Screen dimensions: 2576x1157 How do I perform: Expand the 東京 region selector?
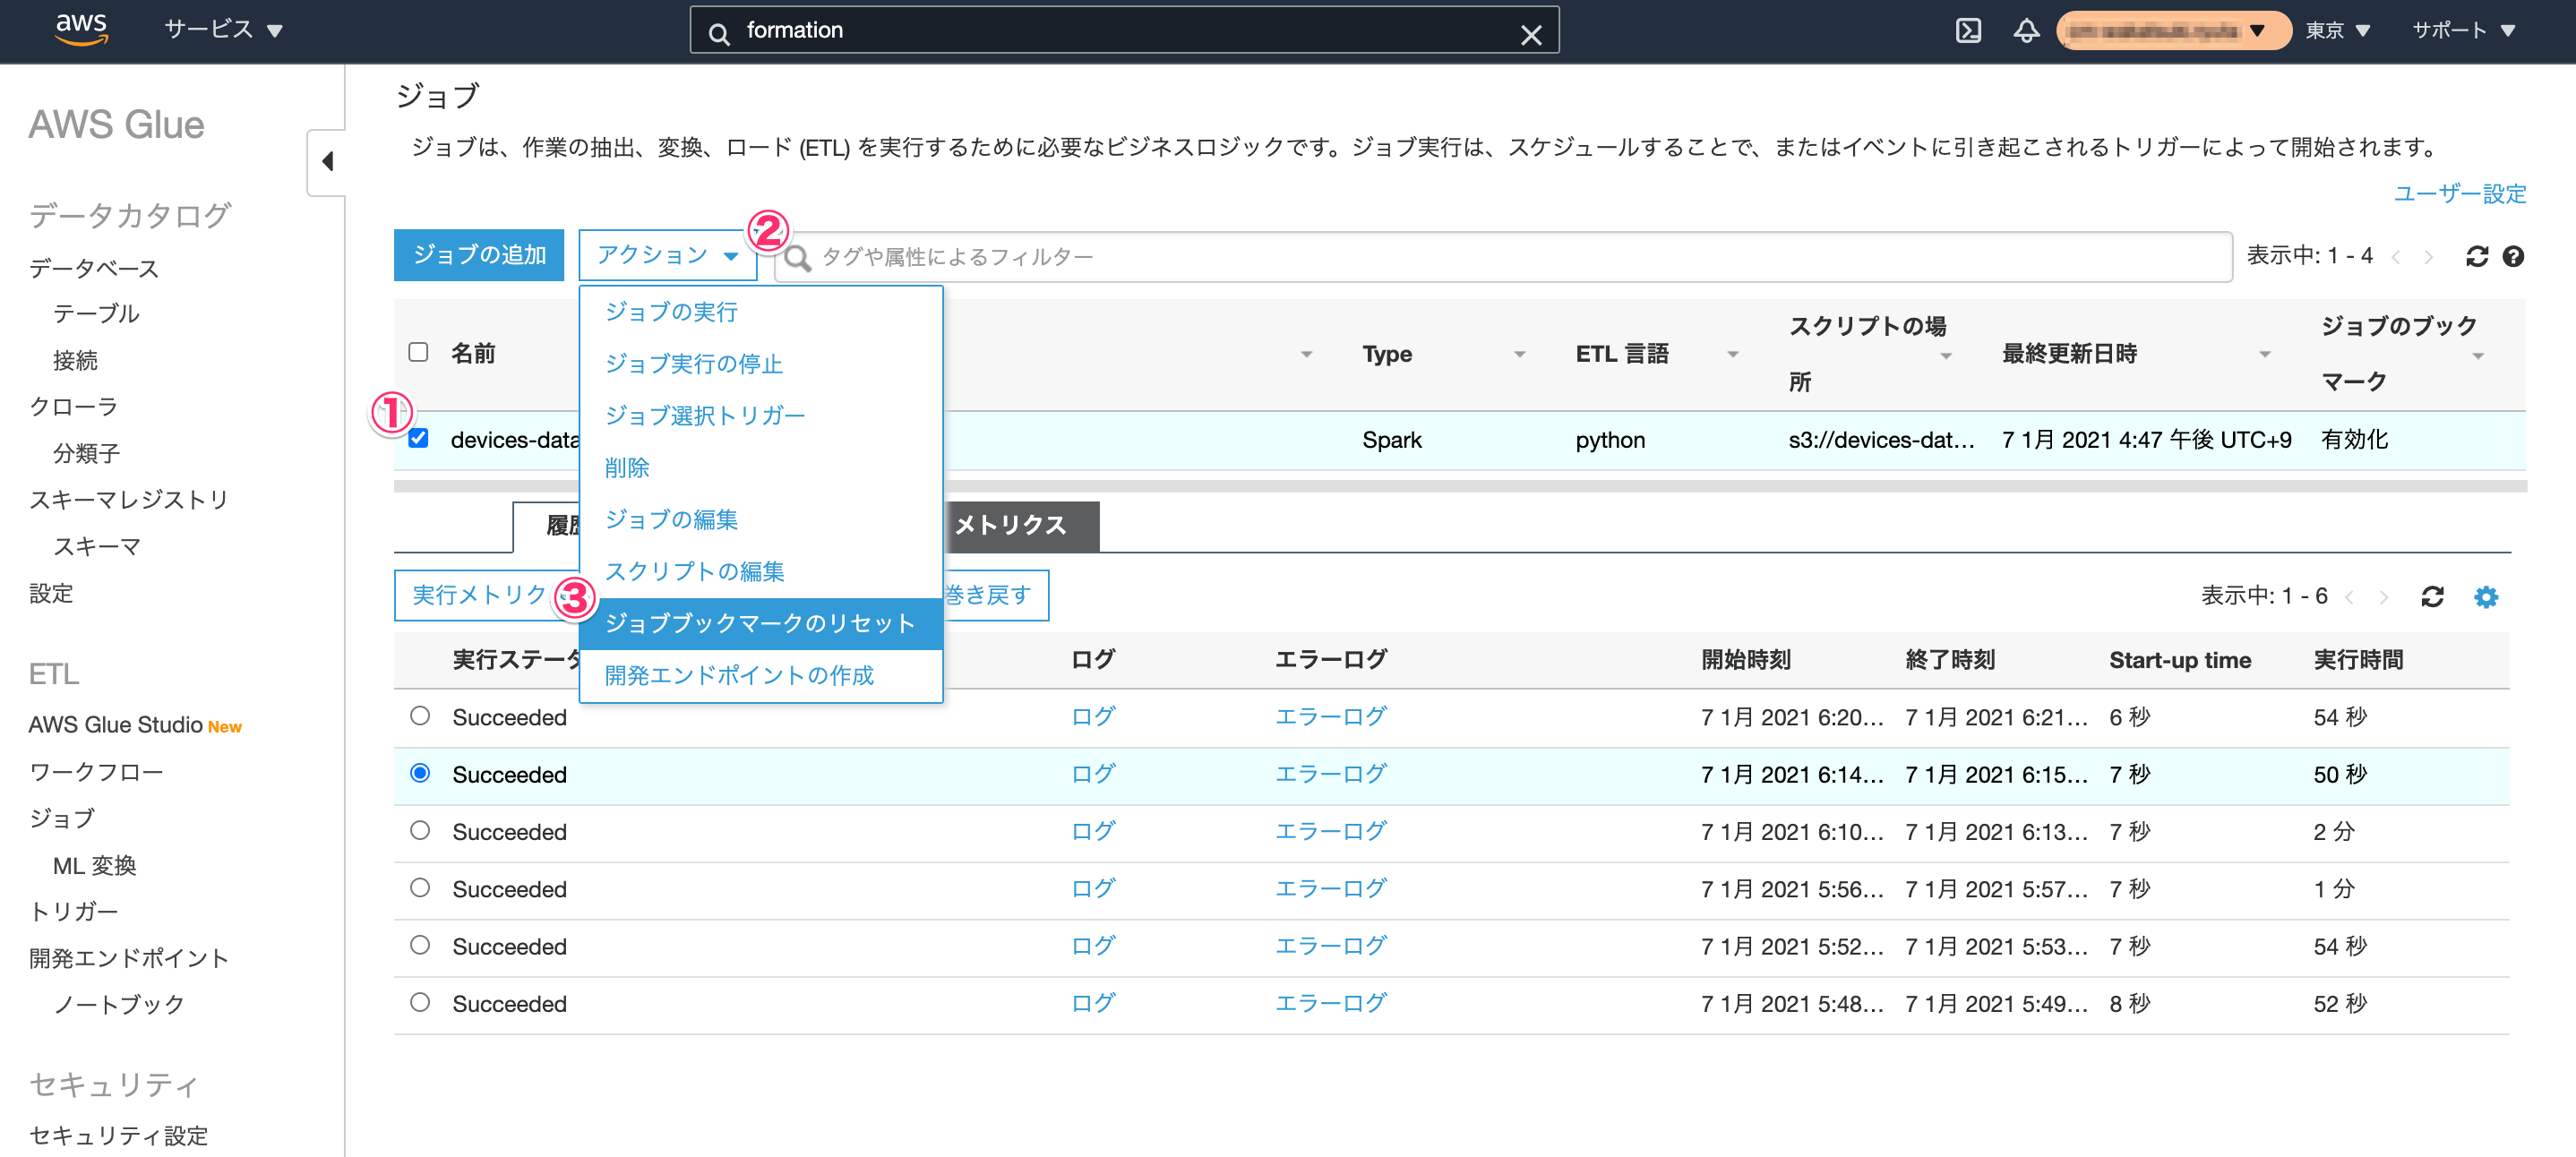pos(2338,30)
